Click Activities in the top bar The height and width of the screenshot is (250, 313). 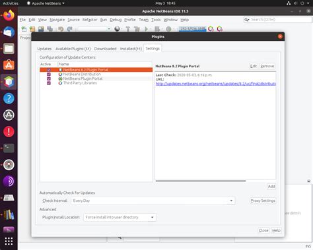point(11,3)
